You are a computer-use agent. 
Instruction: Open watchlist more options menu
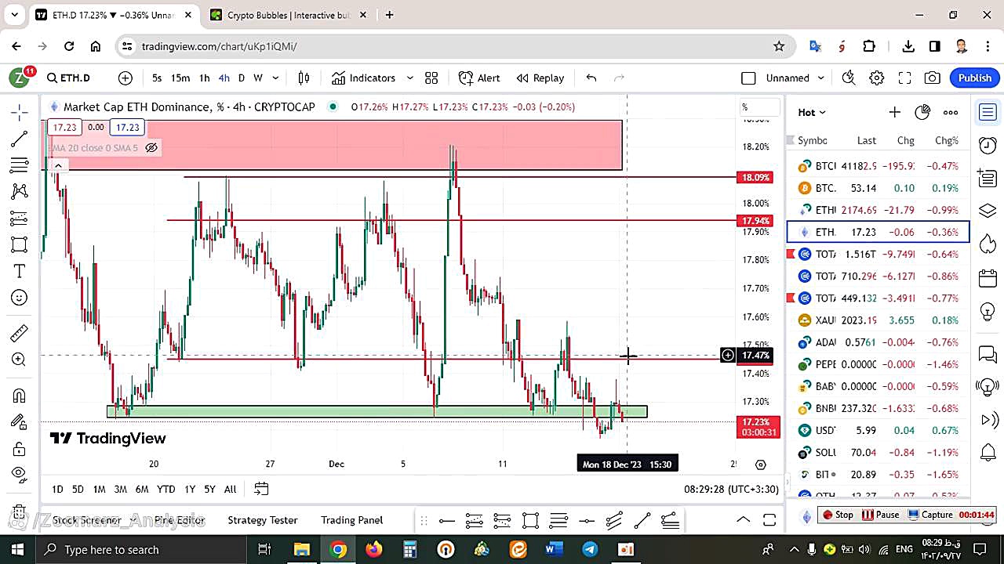click(951, 112)
